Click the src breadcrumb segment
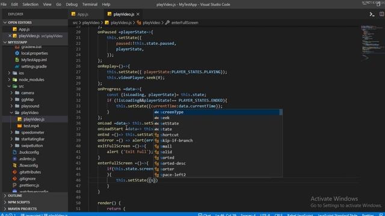Viewport: 385px width, 216px height. click(x=75, y=23)
